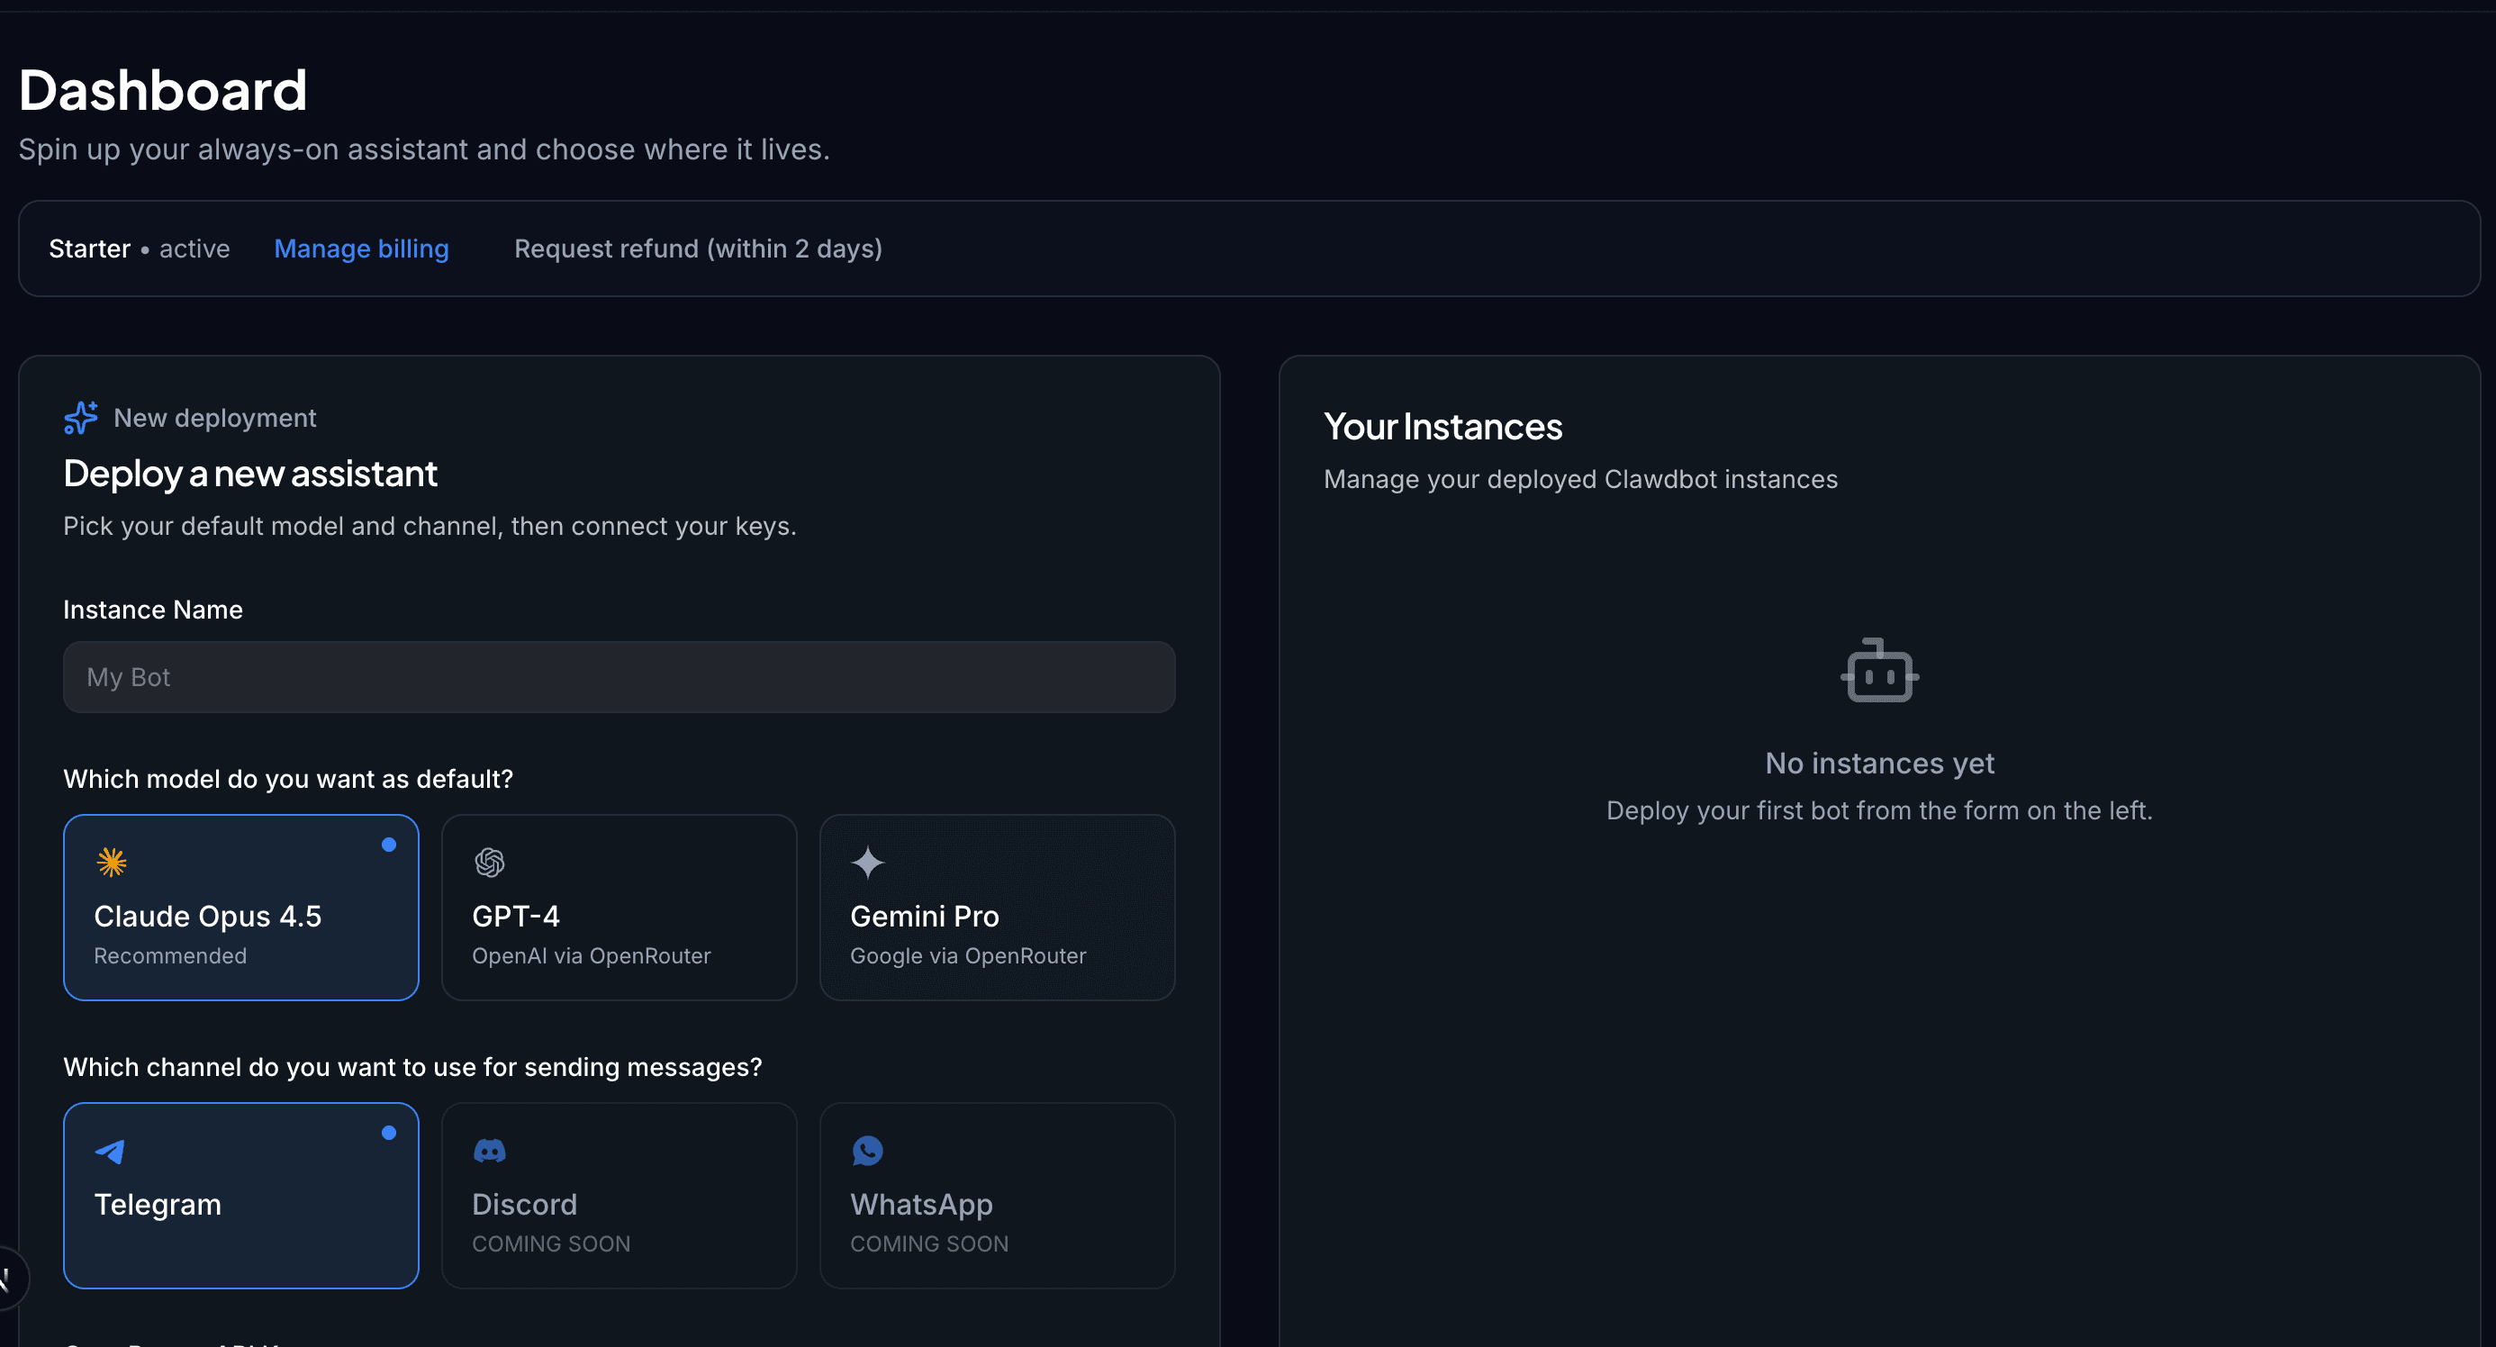Choose the Telegram channel card
Screen dimensions: 2496x1347
tap(240, 1196)
